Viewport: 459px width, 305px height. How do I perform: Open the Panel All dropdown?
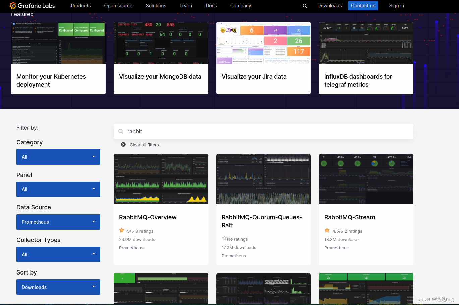(58, 189)
